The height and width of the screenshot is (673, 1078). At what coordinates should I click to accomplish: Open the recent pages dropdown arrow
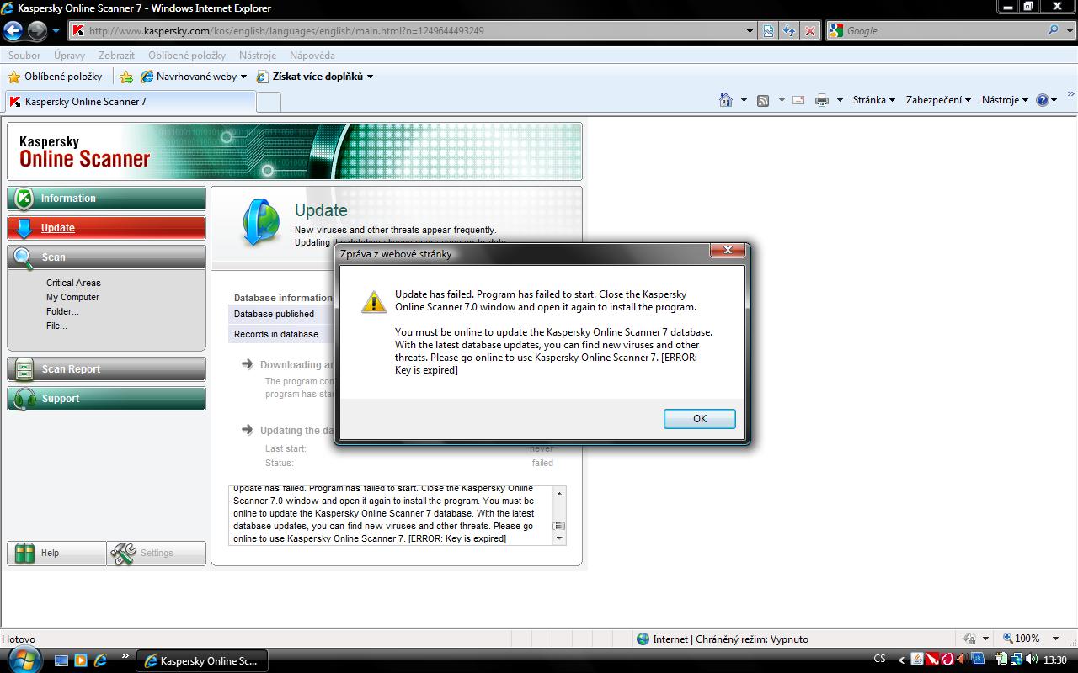click(x=56, y=31)
